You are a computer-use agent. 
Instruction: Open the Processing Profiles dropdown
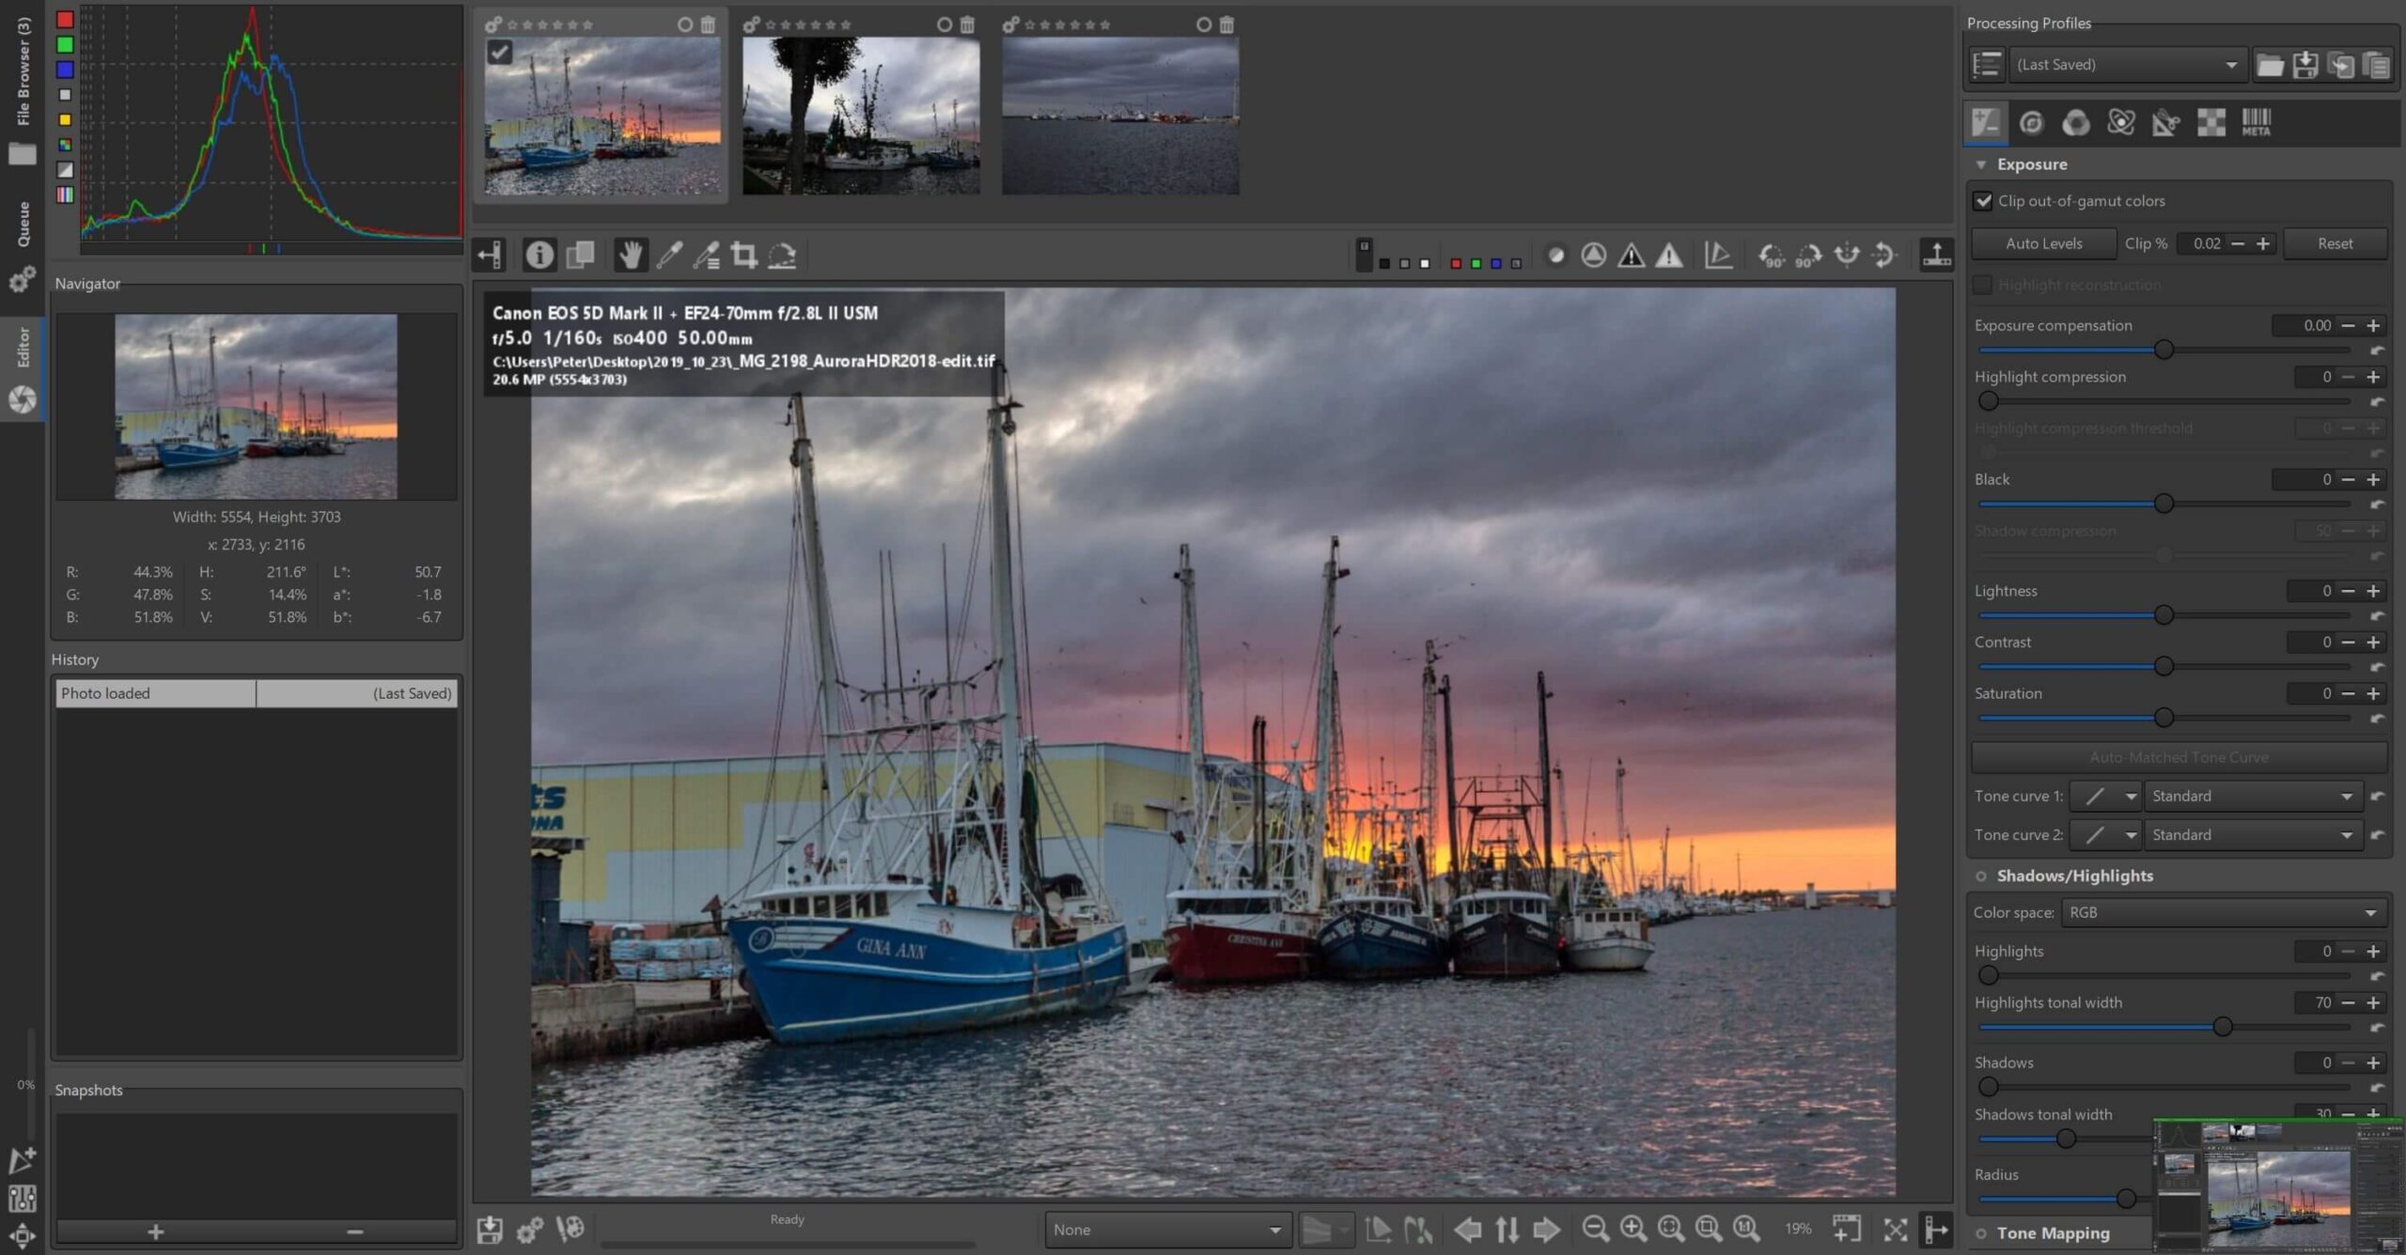click(x=2127, y=65)
